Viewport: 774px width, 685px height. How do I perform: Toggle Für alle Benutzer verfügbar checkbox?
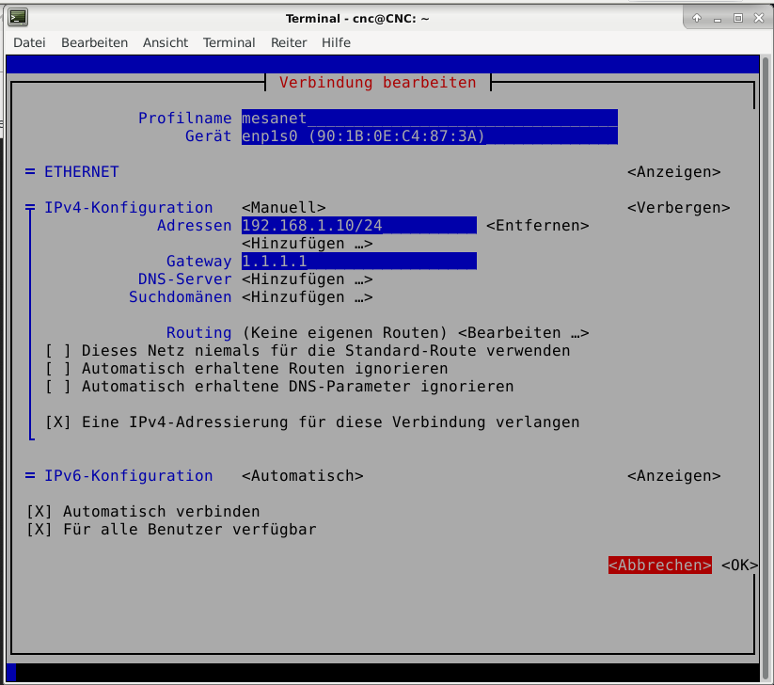coord(39,530)
